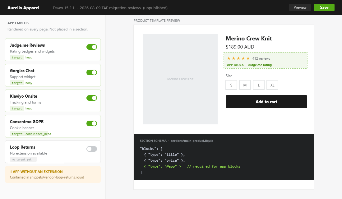Enable the Loop Returns toggle
The width and height of the screenshot is (342, 199).
point(92,149)
